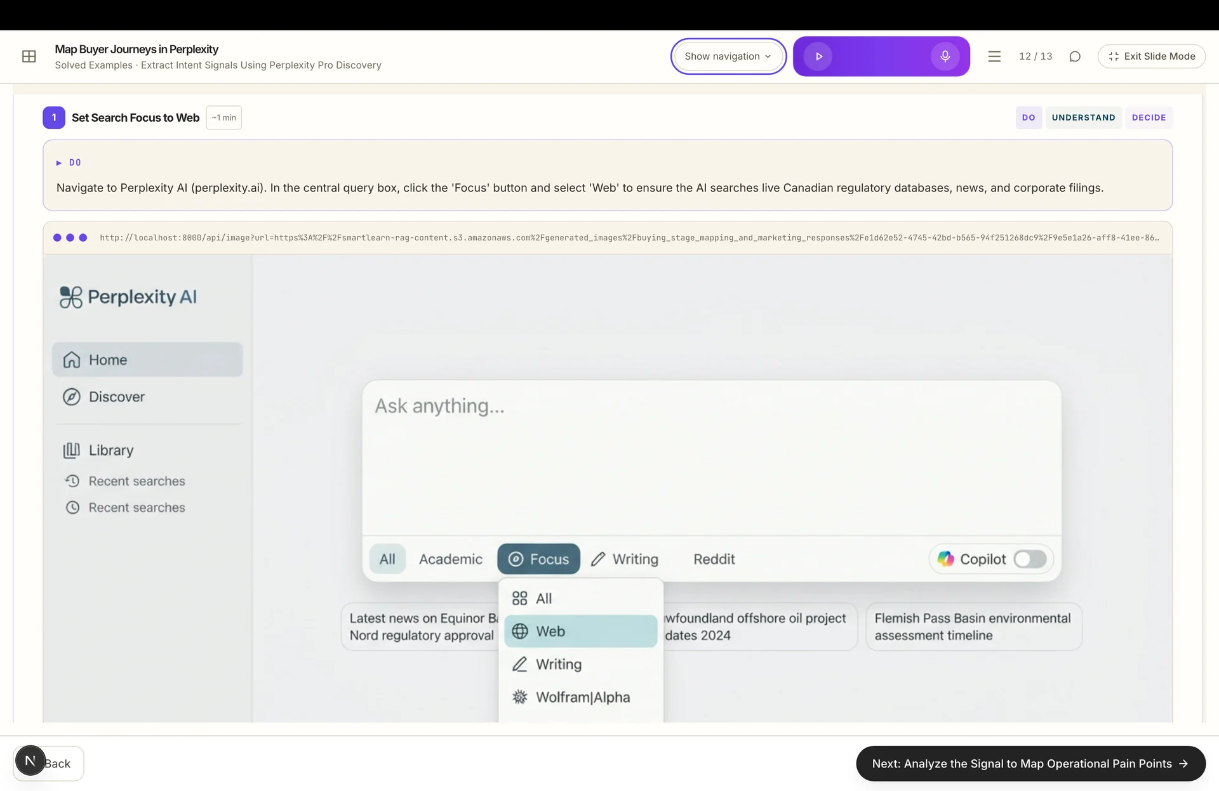Collapse the DO section triangle
The image size is (1219, 791).
pyautogui.click(x=59, y=163)
